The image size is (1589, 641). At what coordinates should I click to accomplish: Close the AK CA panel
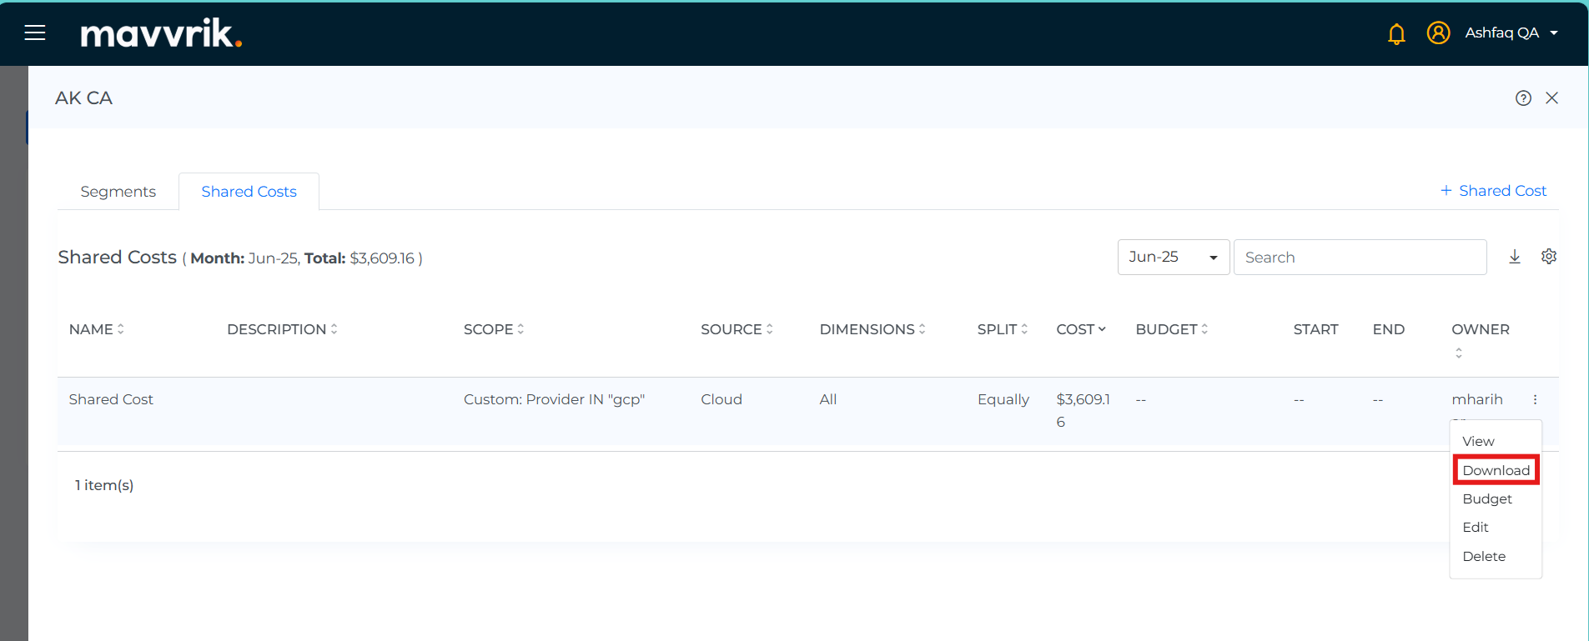[1551, 98]
